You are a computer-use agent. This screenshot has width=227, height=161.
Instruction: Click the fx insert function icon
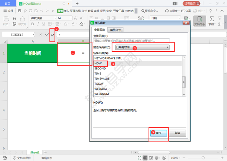[x=52, y=35]
